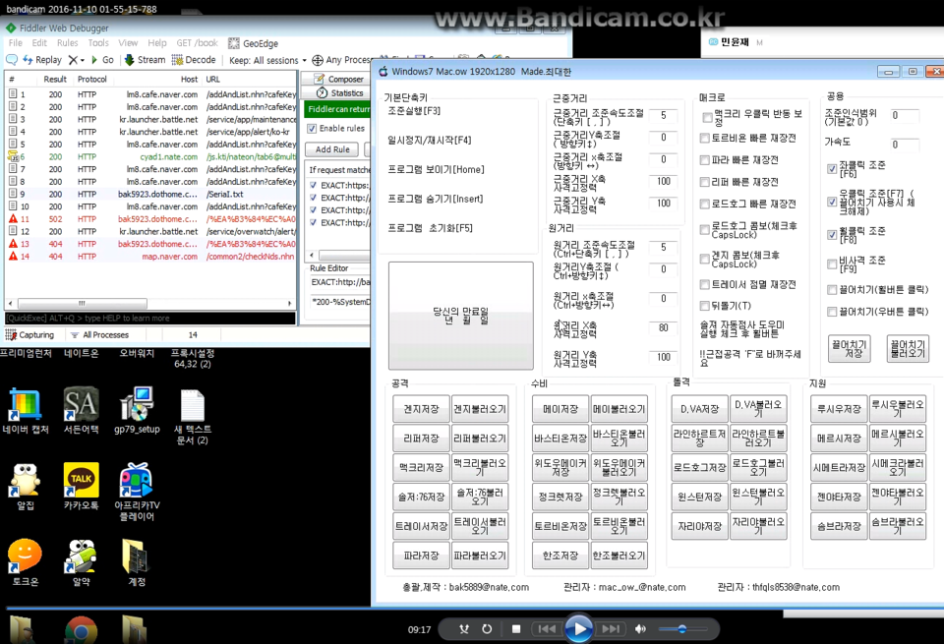Click the GeoEdge icon in Fiddler
Screen dimensions: 944x644
click(234, 43)
